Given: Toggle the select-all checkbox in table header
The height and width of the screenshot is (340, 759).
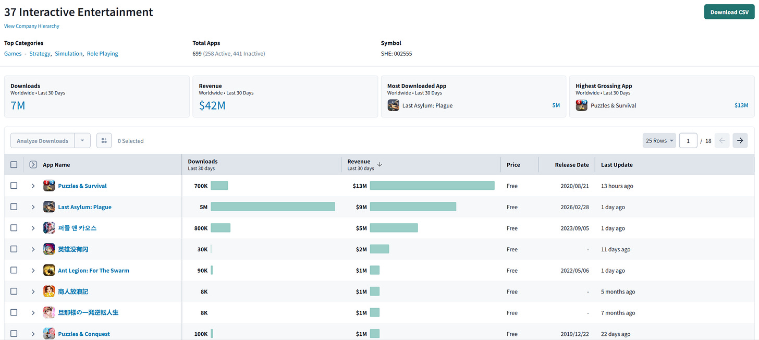Looking at the screenshot, I should 14,165.
